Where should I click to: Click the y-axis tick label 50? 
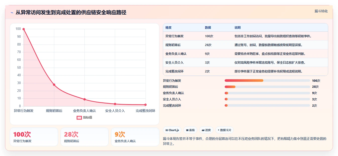coord(19,68)
